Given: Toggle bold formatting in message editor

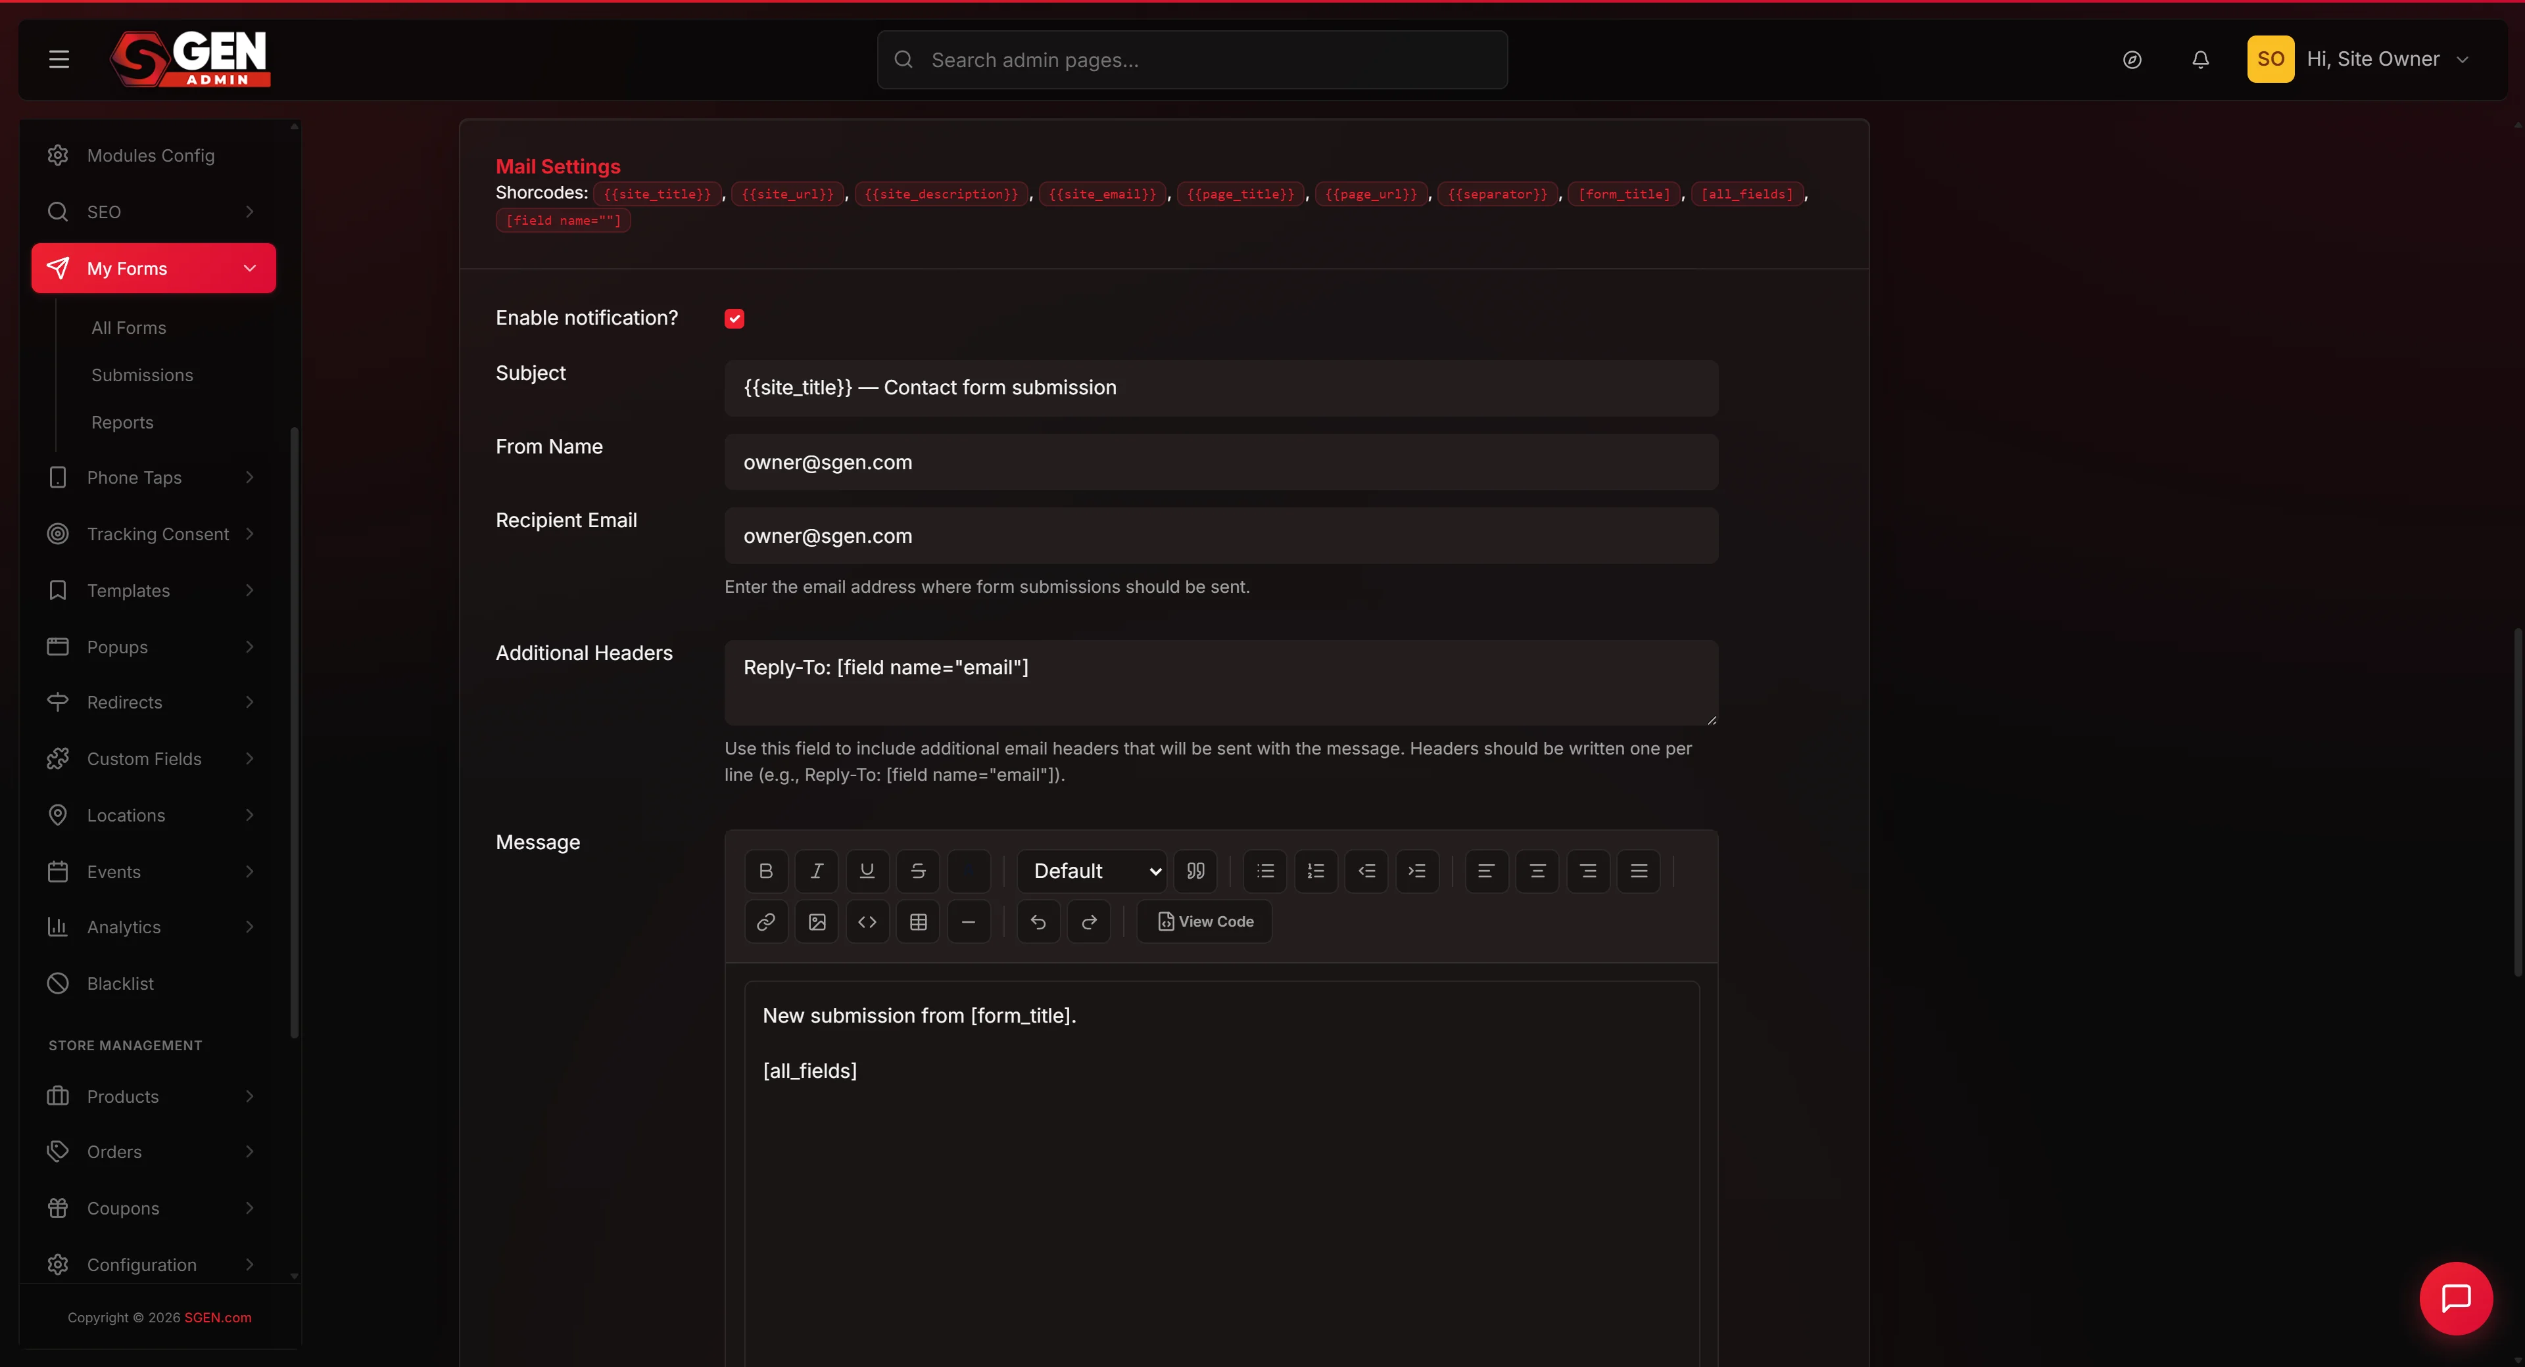Looking at the screenshot, I should (765, 871).
